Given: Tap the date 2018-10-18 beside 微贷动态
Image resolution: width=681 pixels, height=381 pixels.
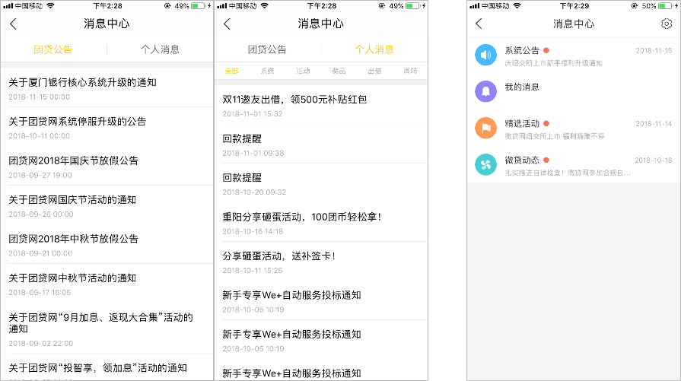Looking at the screenshot, I should click(x=653, y=160).
